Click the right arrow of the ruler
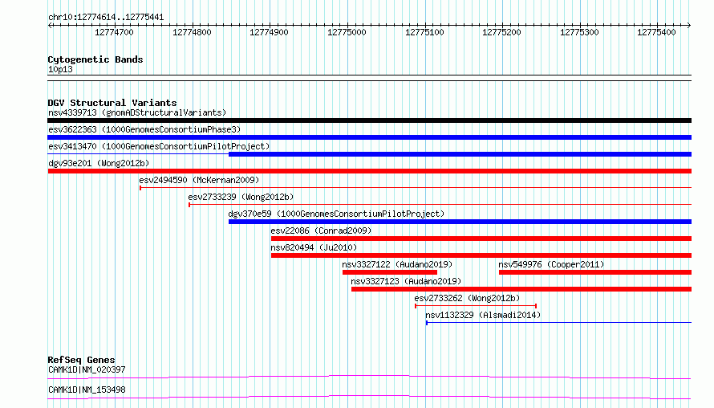Image resolution: width=714 pixels, height=408 pixels. click(689, 25)
